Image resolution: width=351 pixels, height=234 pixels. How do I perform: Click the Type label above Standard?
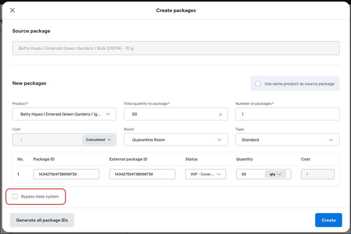coord(239,129)
